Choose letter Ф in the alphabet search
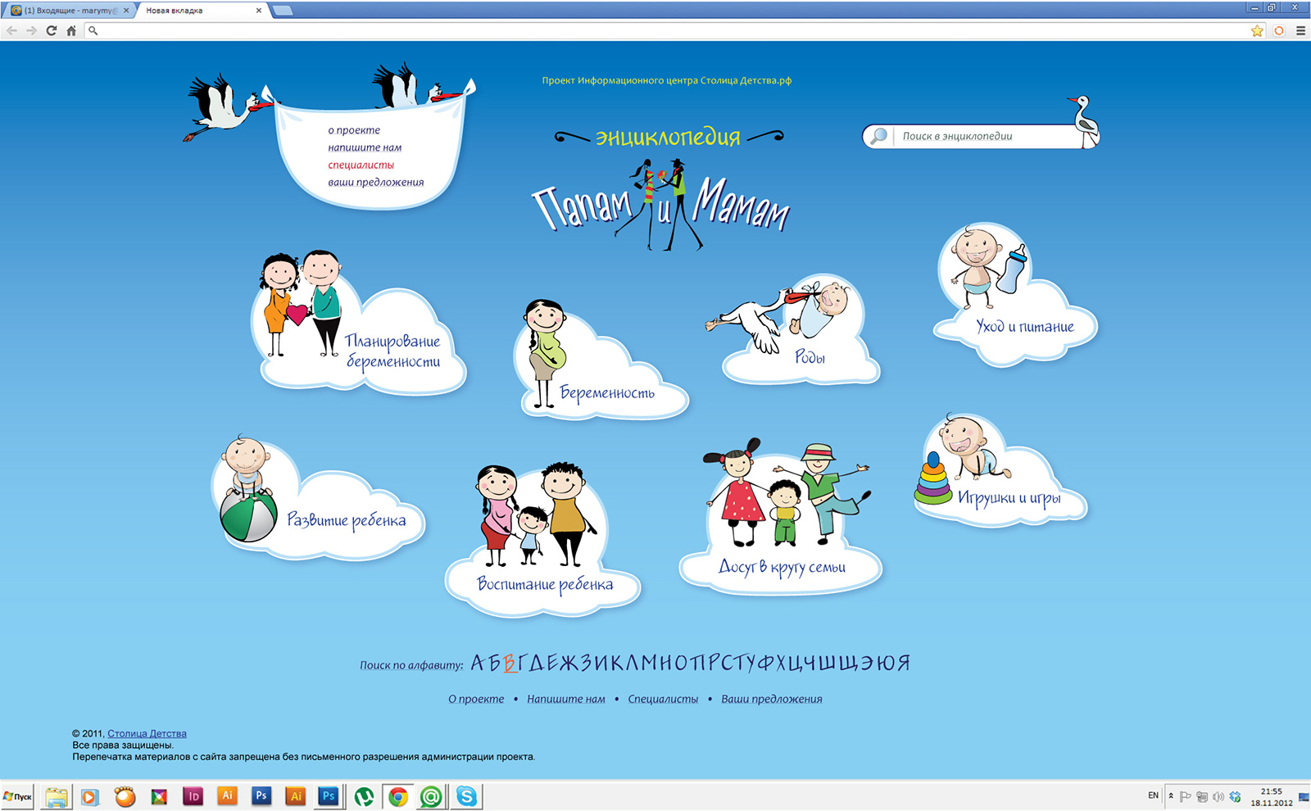 [x=766, y=664]
